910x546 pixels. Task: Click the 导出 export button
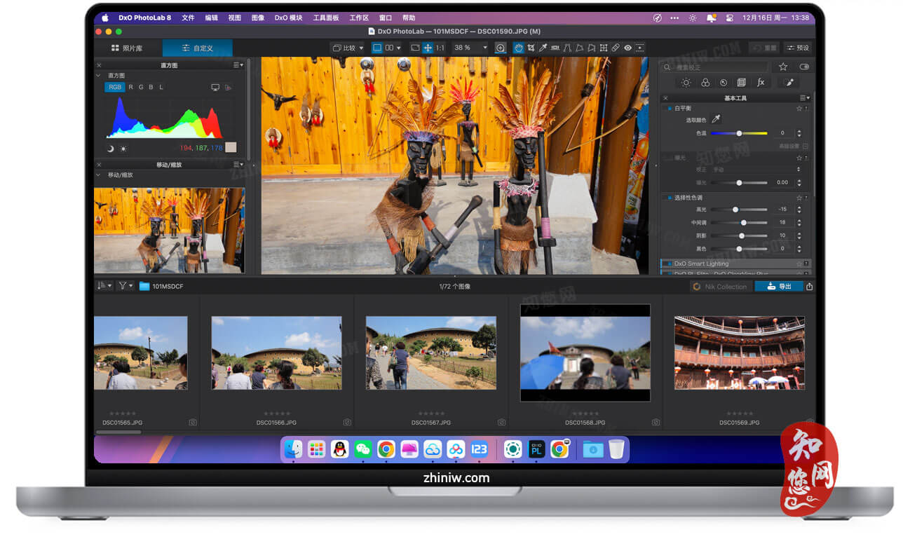[x=780, y=286]
